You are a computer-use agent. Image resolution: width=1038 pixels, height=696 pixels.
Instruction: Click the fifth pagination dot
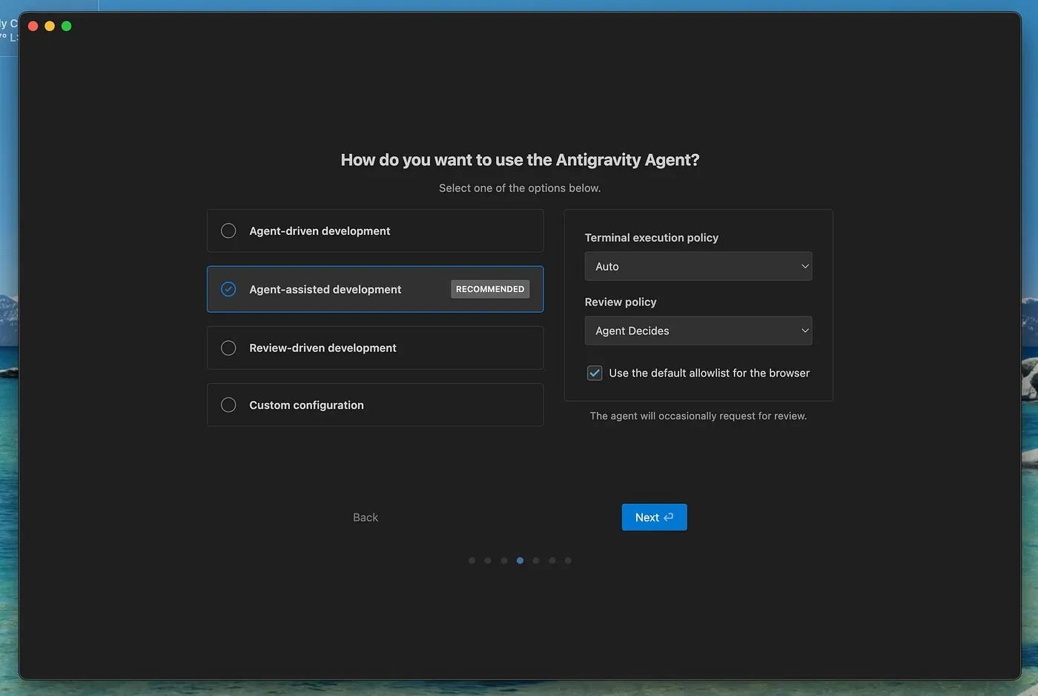(x=536, y=560)
